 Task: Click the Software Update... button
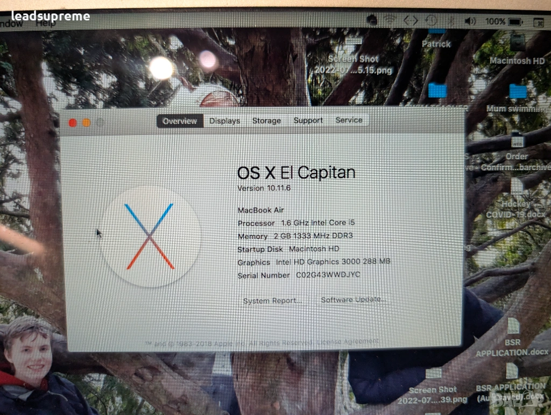(353, 300)
